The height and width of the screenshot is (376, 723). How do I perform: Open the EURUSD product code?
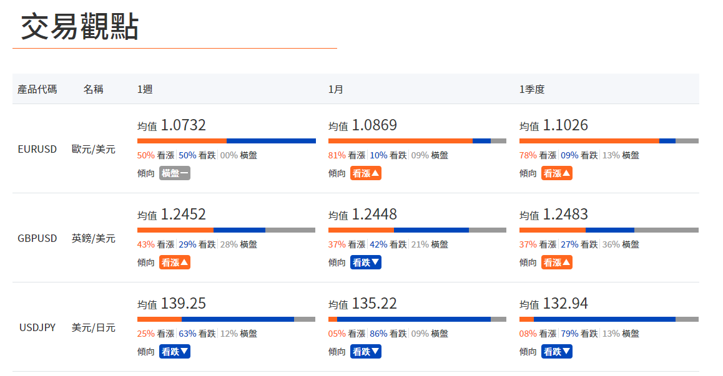[37, 149]
